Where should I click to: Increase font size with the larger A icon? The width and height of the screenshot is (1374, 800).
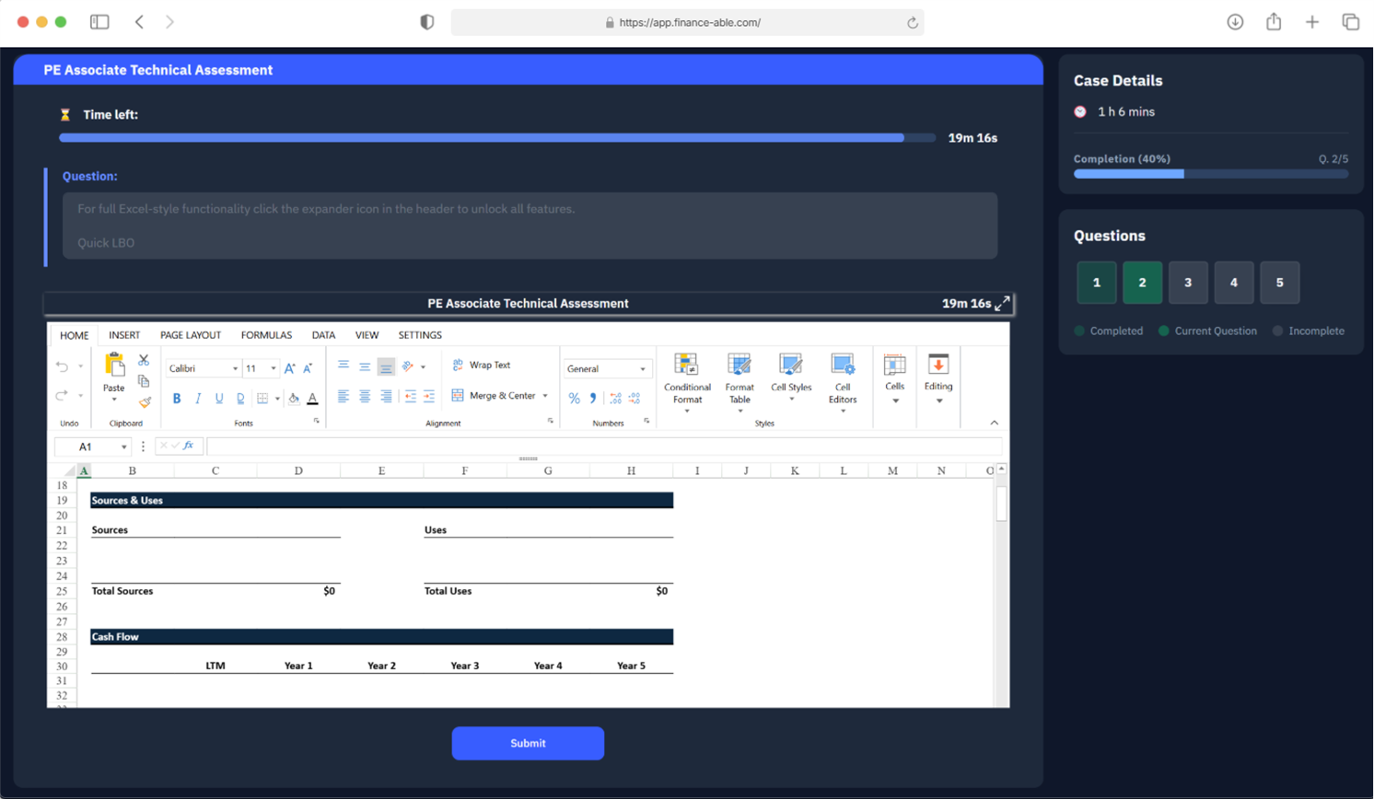pos(290,368)
